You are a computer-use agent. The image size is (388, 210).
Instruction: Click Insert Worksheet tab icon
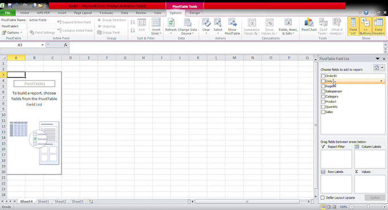pos(91,201)
